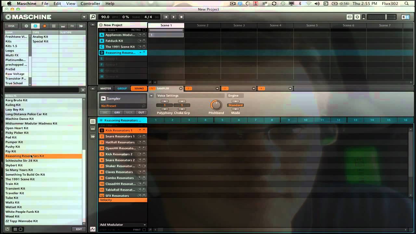This screenshot has height=234, width=416.
Task: Open the header dropdown arrow next to MASCHINE logo
Action: point(84,17)
